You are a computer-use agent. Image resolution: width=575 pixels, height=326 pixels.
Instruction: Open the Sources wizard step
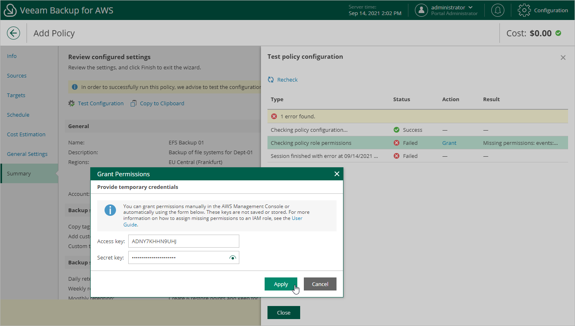(17, 75)
